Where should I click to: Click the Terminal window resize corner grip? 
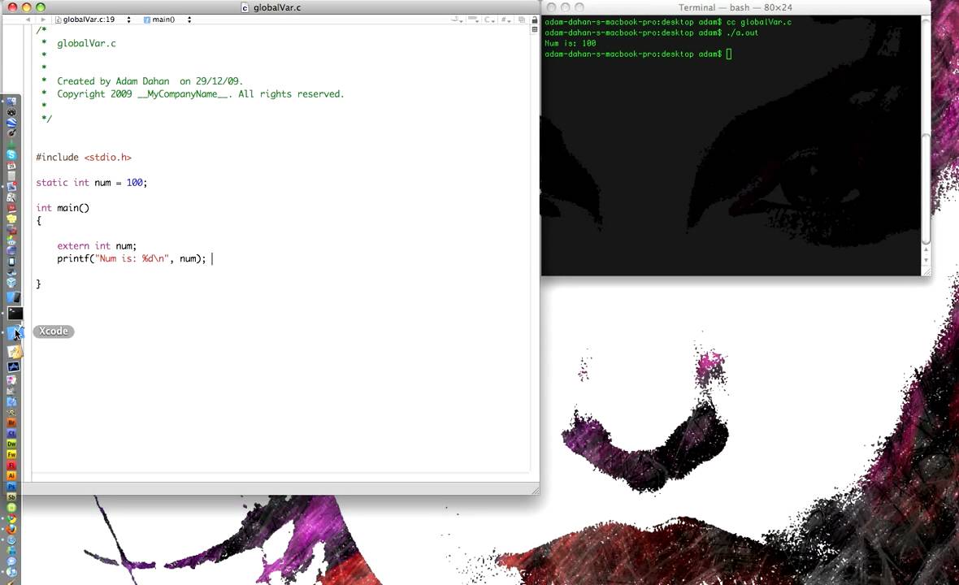point(926,271)
